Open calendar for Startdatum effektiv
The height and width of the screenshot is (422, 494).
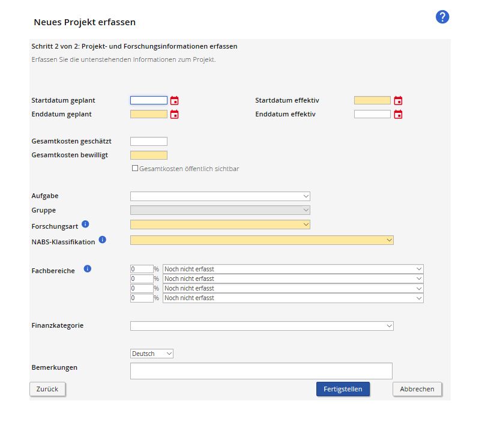click(398, 101)
